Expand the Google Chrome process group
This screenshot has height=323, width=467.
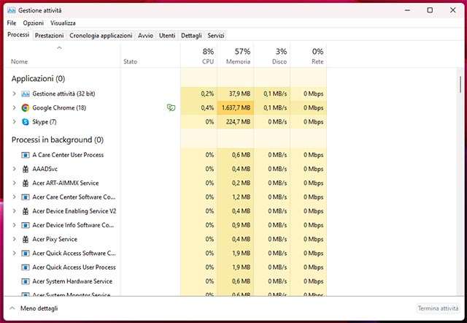pos(14,107)
